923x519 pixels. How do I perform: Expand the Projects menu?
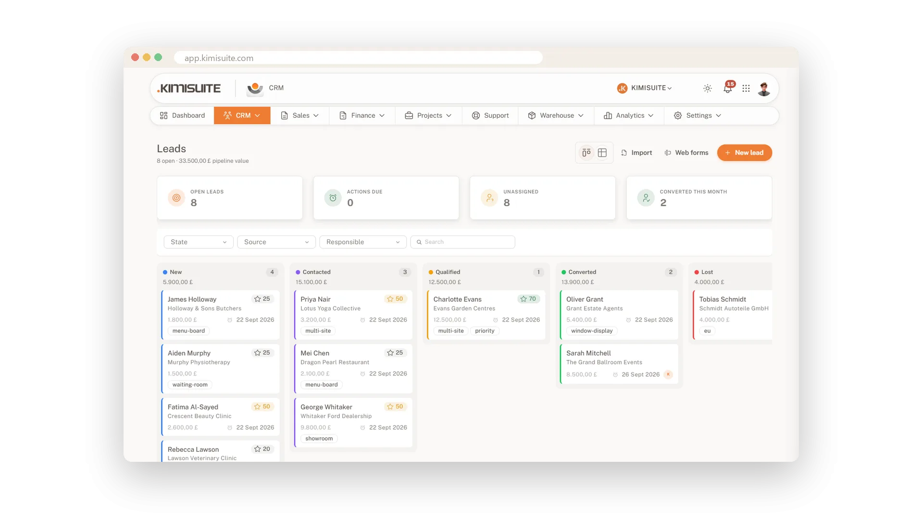(x=428, y=115)
